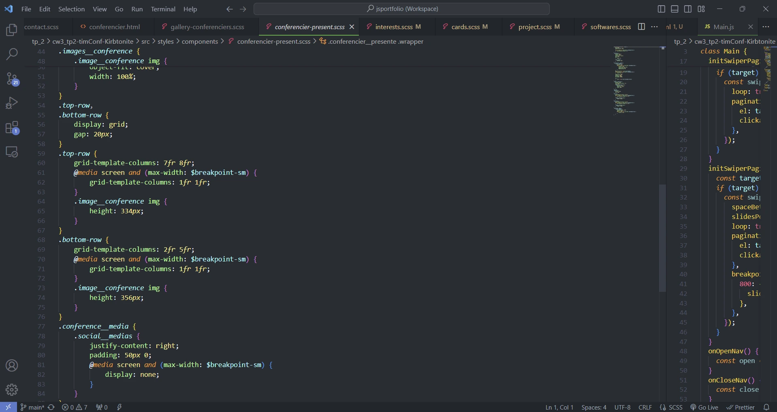Open more actions for left editor group
The width and height of the screenshot is (777, 412).
coord(654,27)
